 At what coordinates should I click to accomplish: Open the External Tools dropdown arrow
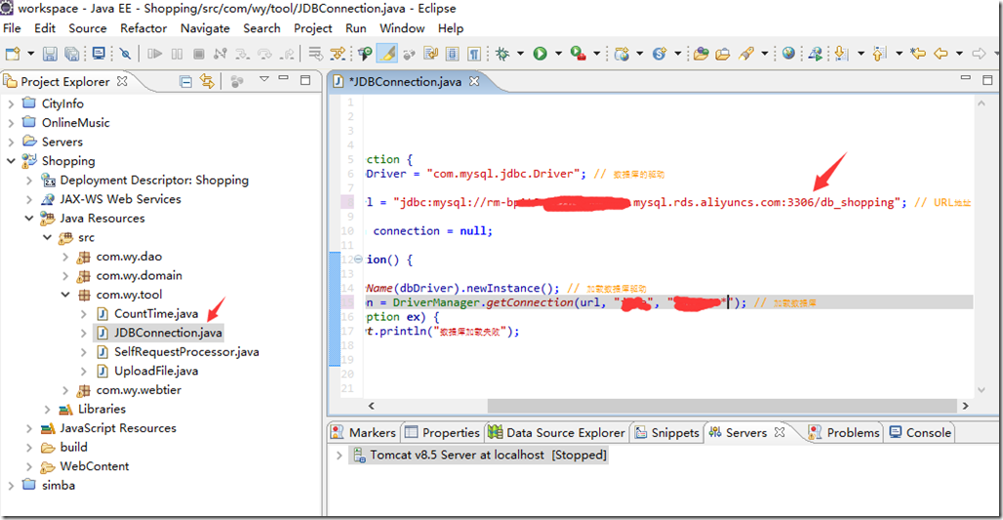(596, 54)
